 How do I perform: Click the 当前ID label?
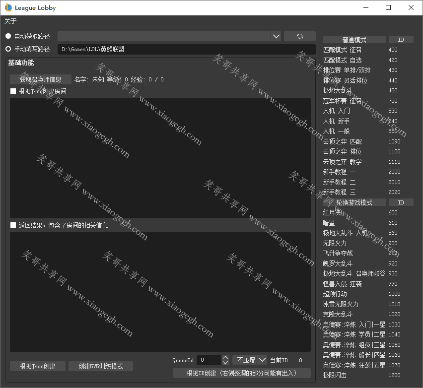pos(279,360)
